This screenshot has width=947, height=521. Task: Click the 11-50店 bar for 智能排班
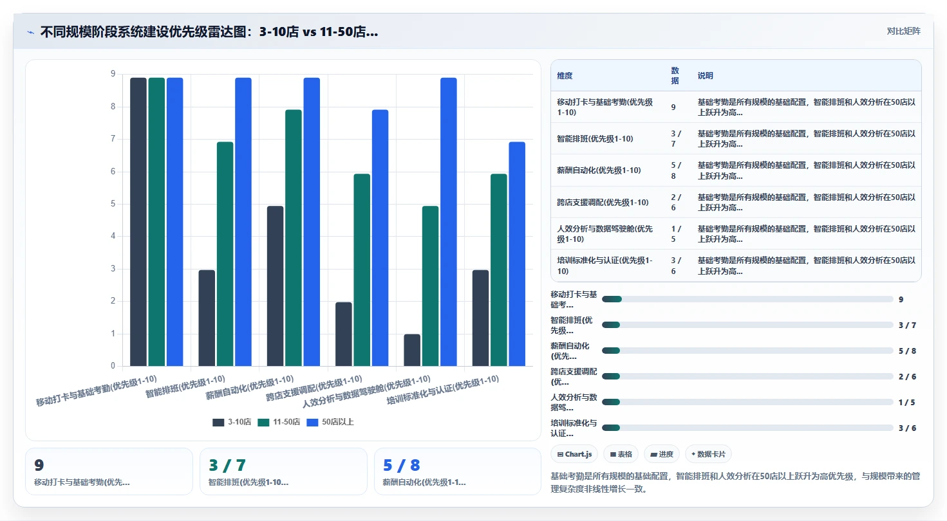(x=225, y=254)
